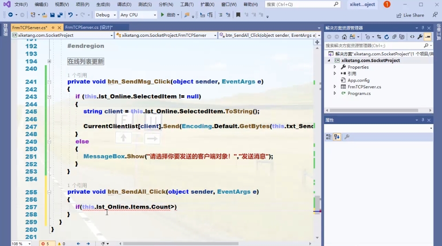Expand the Properties node in solution tree
Screen dimensions: 442x246
335,67
